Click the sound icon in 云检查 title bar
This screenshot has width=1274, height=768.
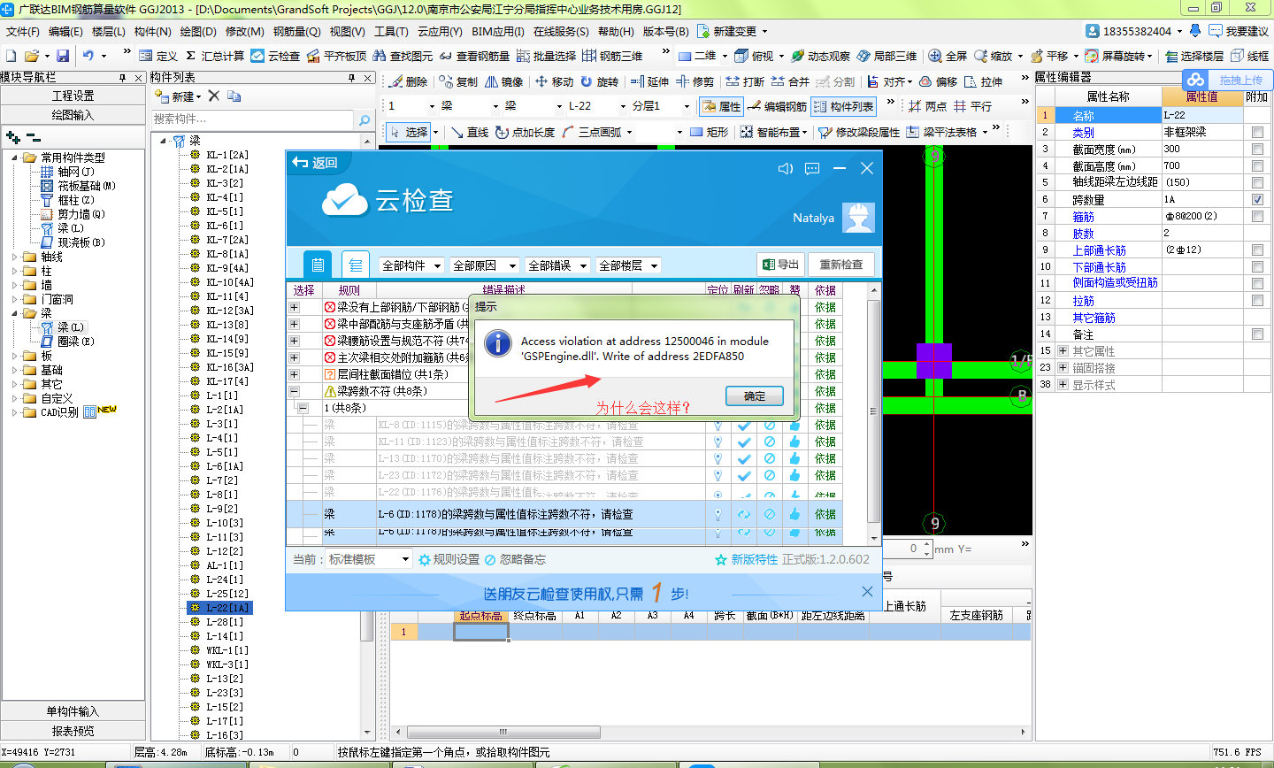[786, 168]
